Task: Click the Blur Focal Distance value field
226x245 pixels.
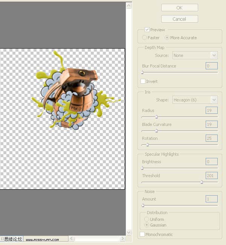Action: click(211, 66)
